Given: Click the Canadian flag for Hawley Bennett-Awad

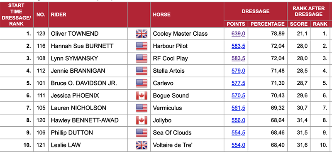Looking at the screenshot, I should 142,120.
